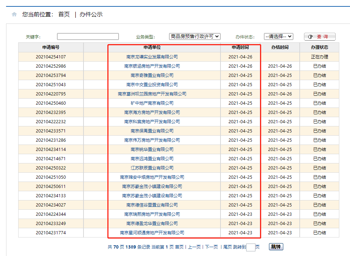Click the 首页 pagination link
The image size is (350, 256).
[x=179, y=247]
